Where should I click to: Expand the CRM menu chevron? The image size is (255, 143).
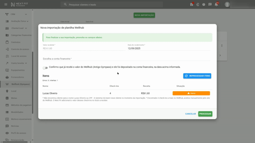[x=26, y=14]
